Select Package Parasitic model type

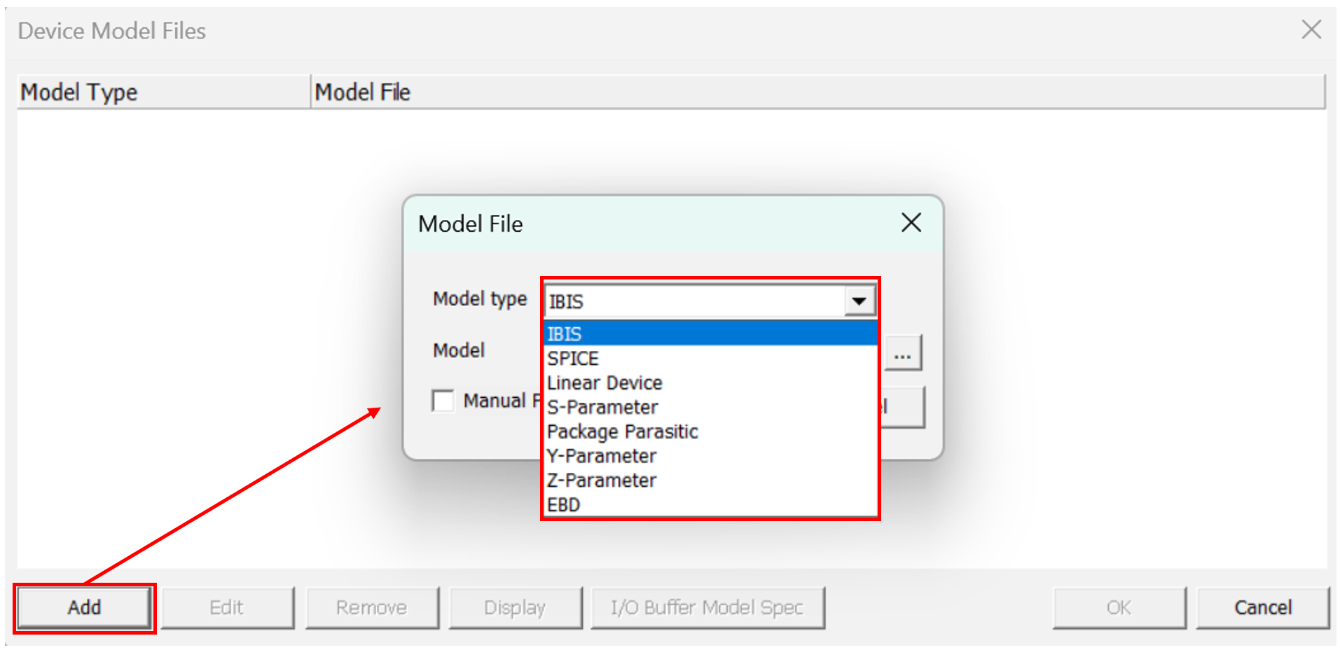pyautogui.click(x=710, y=431)
